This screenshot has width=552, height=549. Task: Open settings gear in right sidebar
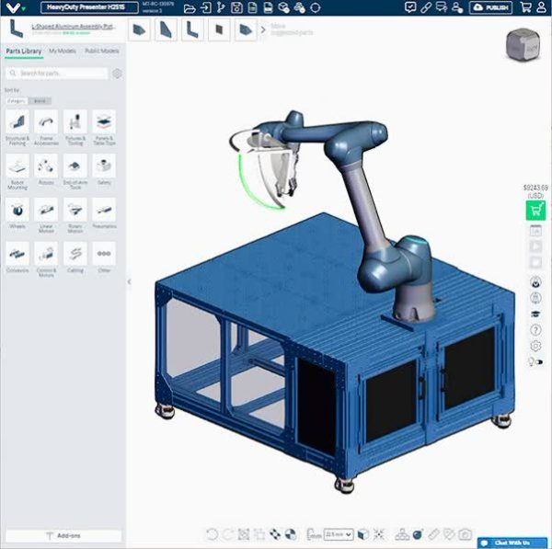point(535,346)
